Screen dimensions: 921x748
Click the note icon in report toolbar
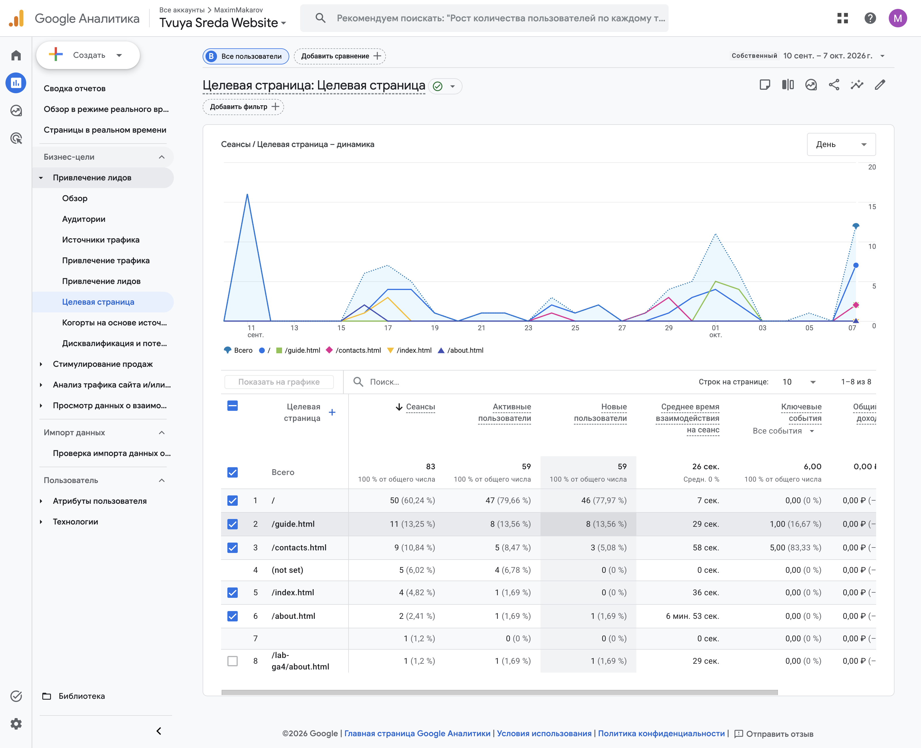[x=765, y=85]
